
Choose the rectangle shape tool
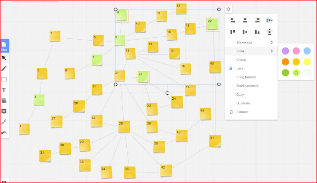4,79
